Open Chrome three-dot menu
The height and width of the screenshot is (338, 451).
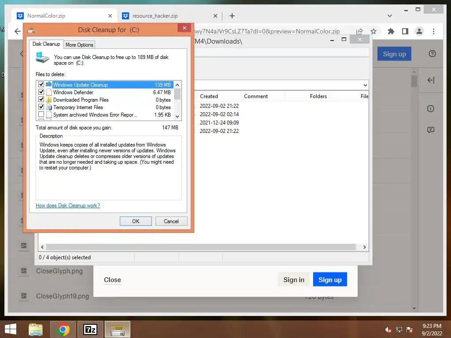(x=433, y=31)
